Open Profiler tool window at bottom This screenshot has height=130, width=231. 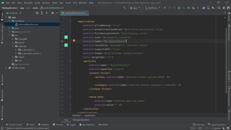103,125
